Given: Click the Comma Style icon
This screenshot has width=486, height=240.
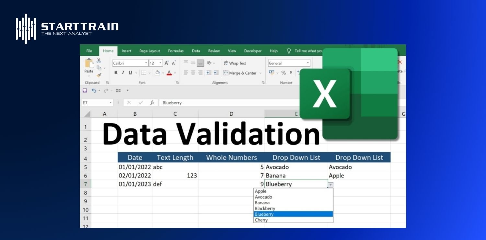Looking at the screenshot, I should 291,73.
